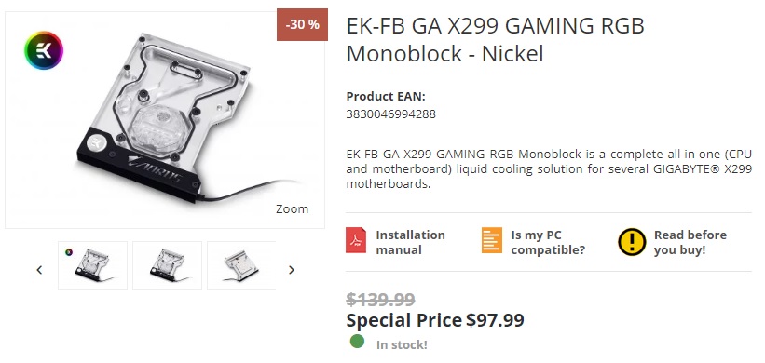Click Zoom on the product image

[x=292, y=209]
